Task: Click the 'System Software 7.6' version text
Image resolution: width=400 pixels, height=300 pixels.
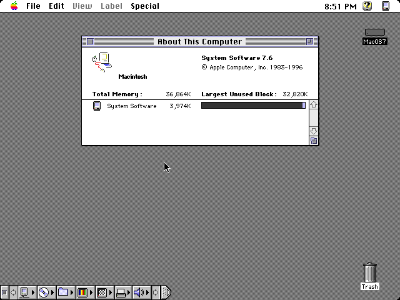Action: [x=237, y=58]
